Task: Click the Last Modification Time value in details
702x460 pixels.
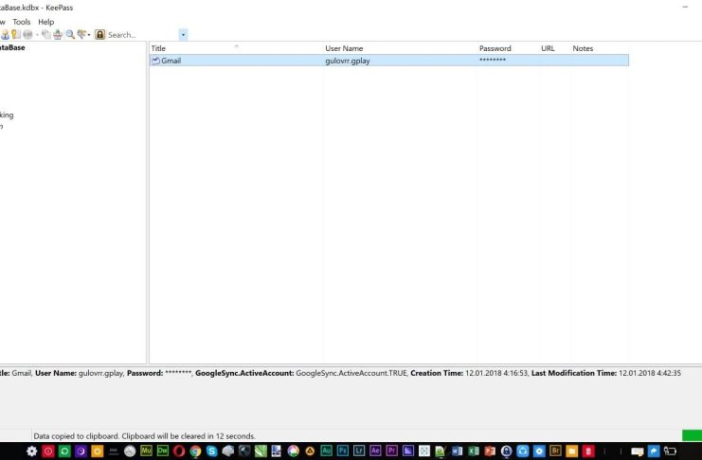Action: (x=650, y=373)
